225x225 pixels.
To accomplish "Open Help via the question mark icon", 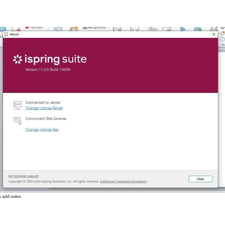I will point(223,39).
